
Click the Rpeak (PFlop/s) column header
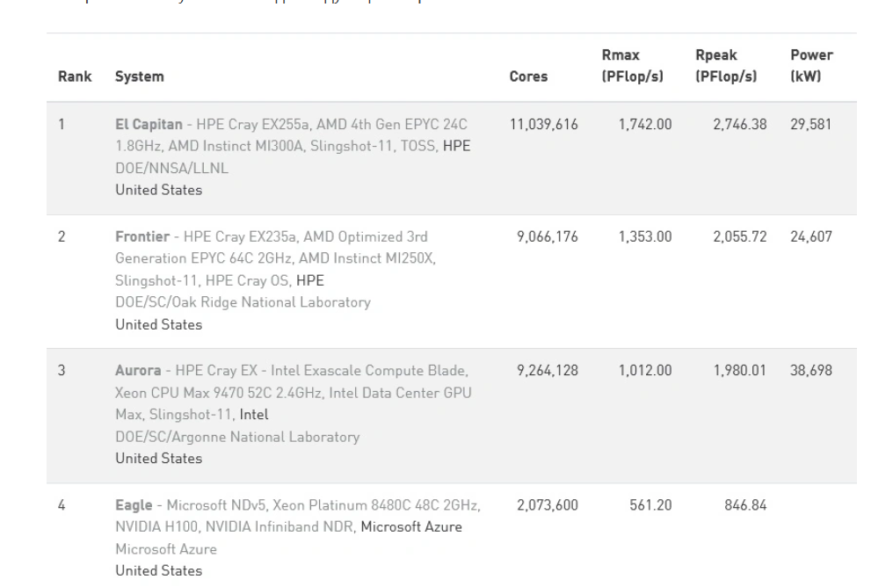pyautogui.click(x=725, y=66)
